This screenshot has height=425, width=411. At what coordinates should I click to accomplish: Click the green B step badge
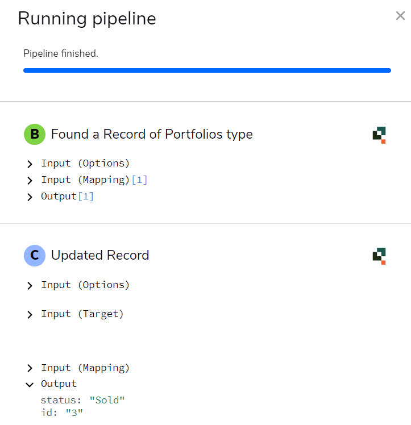pyautogui.click(x=34, y=135)
